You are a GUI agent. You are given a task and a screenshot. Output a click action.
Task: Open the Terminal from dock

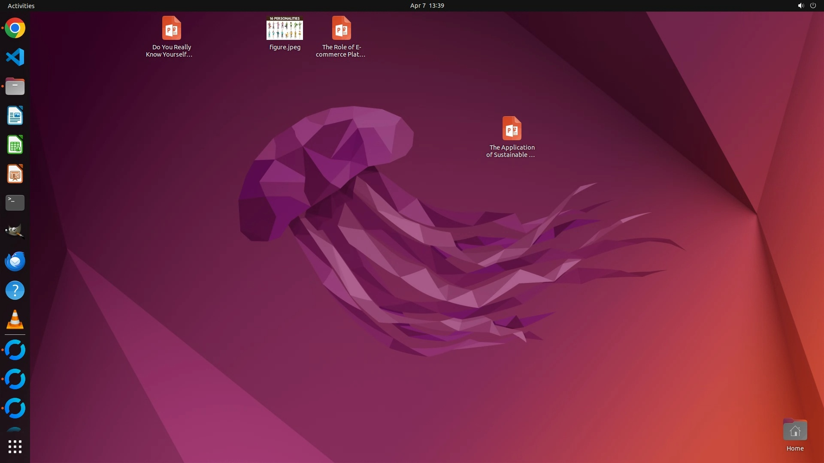[15, 203]
